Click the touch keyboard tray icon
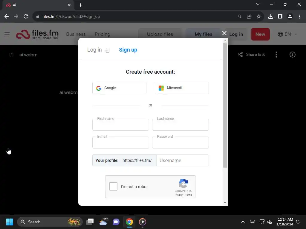This screenshot has width=306, height=229. click(x=252, y=222)
